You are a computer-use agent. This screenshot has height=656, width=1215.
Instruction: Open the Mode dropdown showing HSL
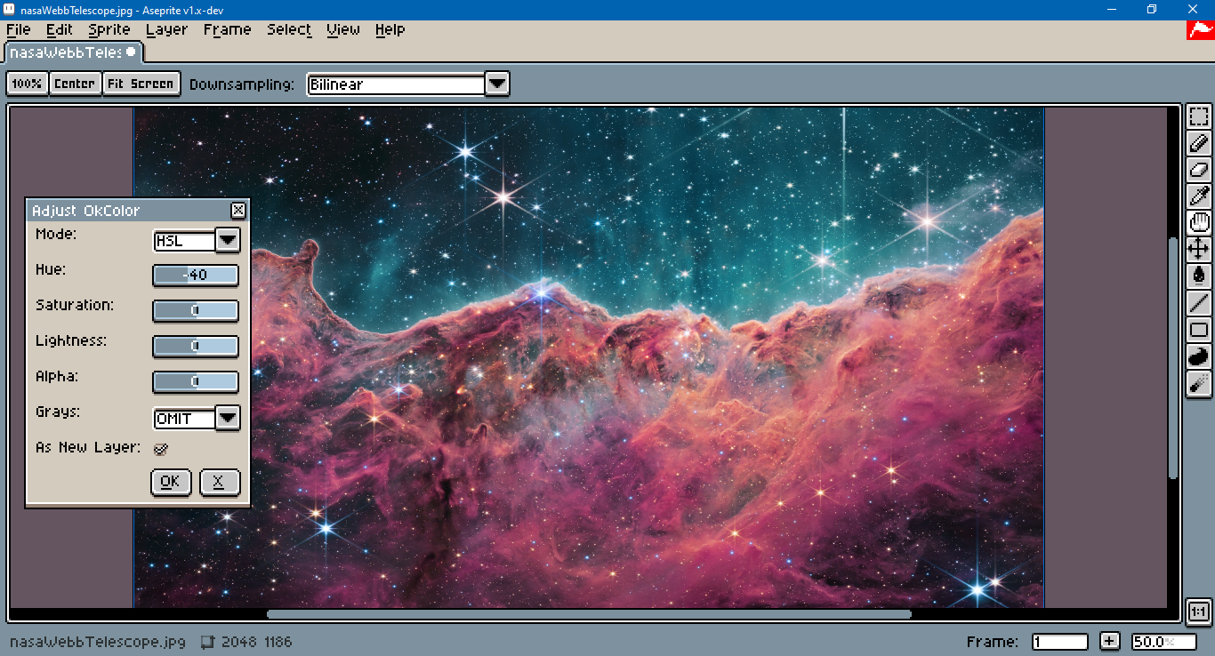click(228, 240)
